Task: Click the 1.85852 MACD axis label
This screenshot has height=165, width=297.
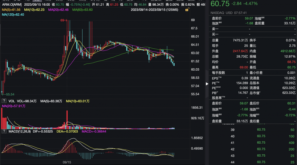Action: [x=197, y=138]
